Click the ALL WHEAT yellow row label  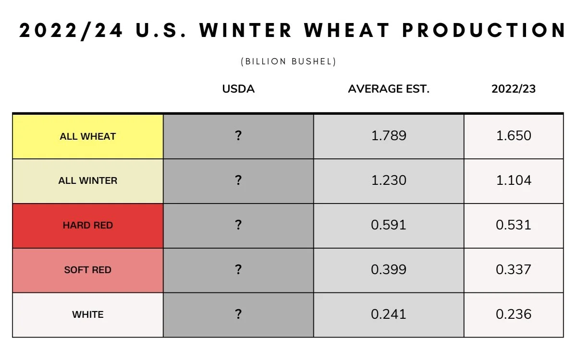[x=87, y=136]
